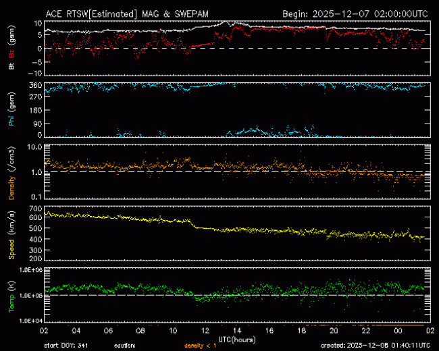Click the "16" hour label on the time axis
This screenshot has width=439, height=351.
tap(269, 331)
